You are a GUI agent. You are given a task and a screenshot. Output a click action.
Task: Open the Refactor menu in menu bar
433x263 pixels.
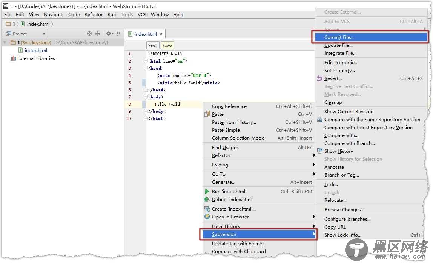tap(94, 15)
